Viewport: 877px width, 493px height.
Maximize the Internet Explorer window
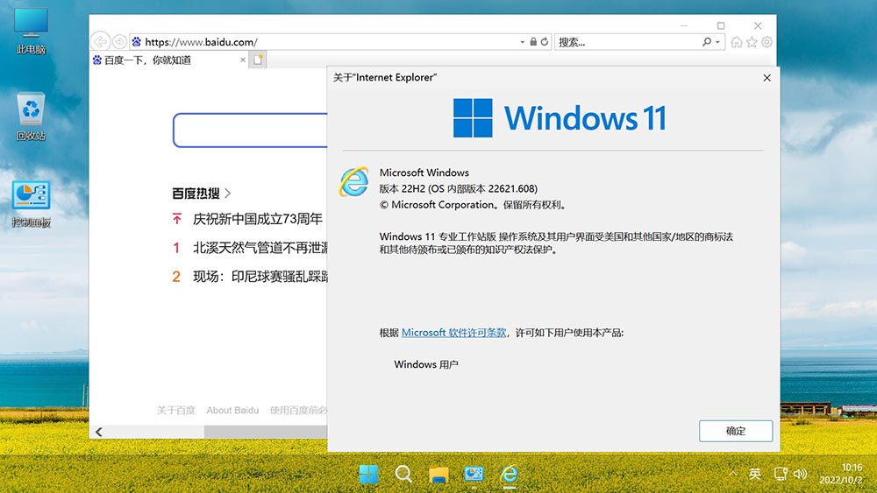pos(720,25)
